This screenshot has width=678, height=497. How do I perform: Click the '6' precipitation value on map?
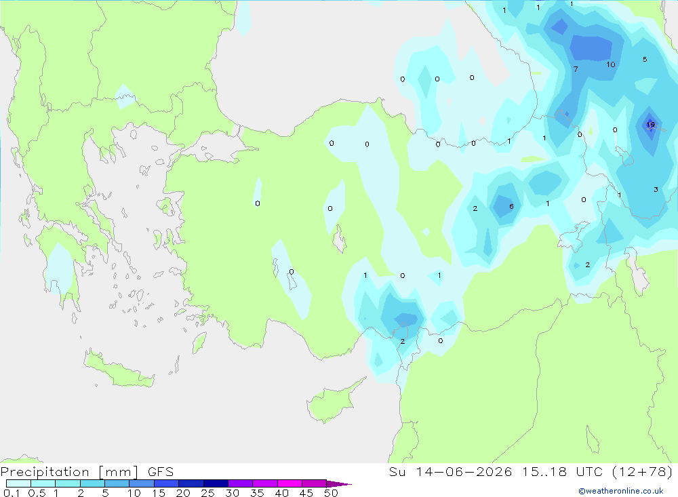point(511,206)
